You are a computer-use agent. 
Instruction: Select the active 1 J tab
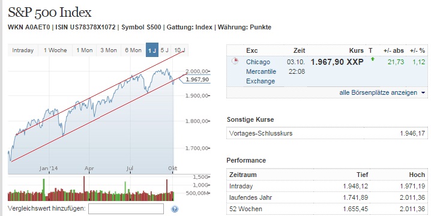pos(152,50)
